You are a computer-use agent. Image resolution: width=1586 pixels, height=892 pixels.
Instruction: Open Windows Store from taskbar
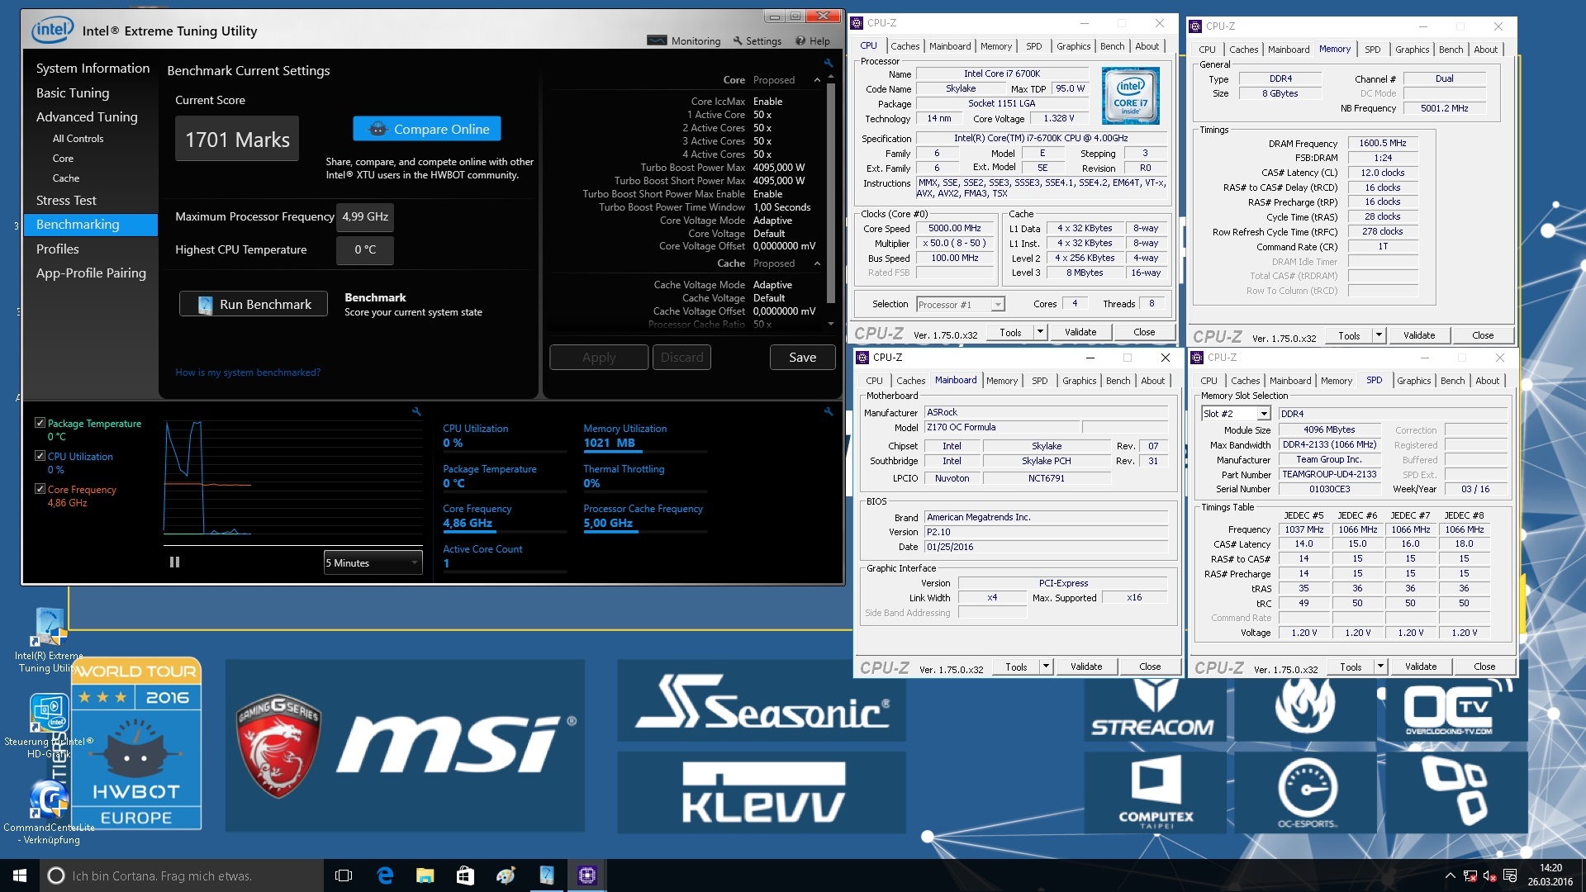[x=465, y=875]
